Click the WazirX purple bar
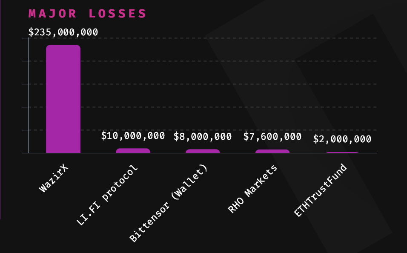 (x=63, y=99)
